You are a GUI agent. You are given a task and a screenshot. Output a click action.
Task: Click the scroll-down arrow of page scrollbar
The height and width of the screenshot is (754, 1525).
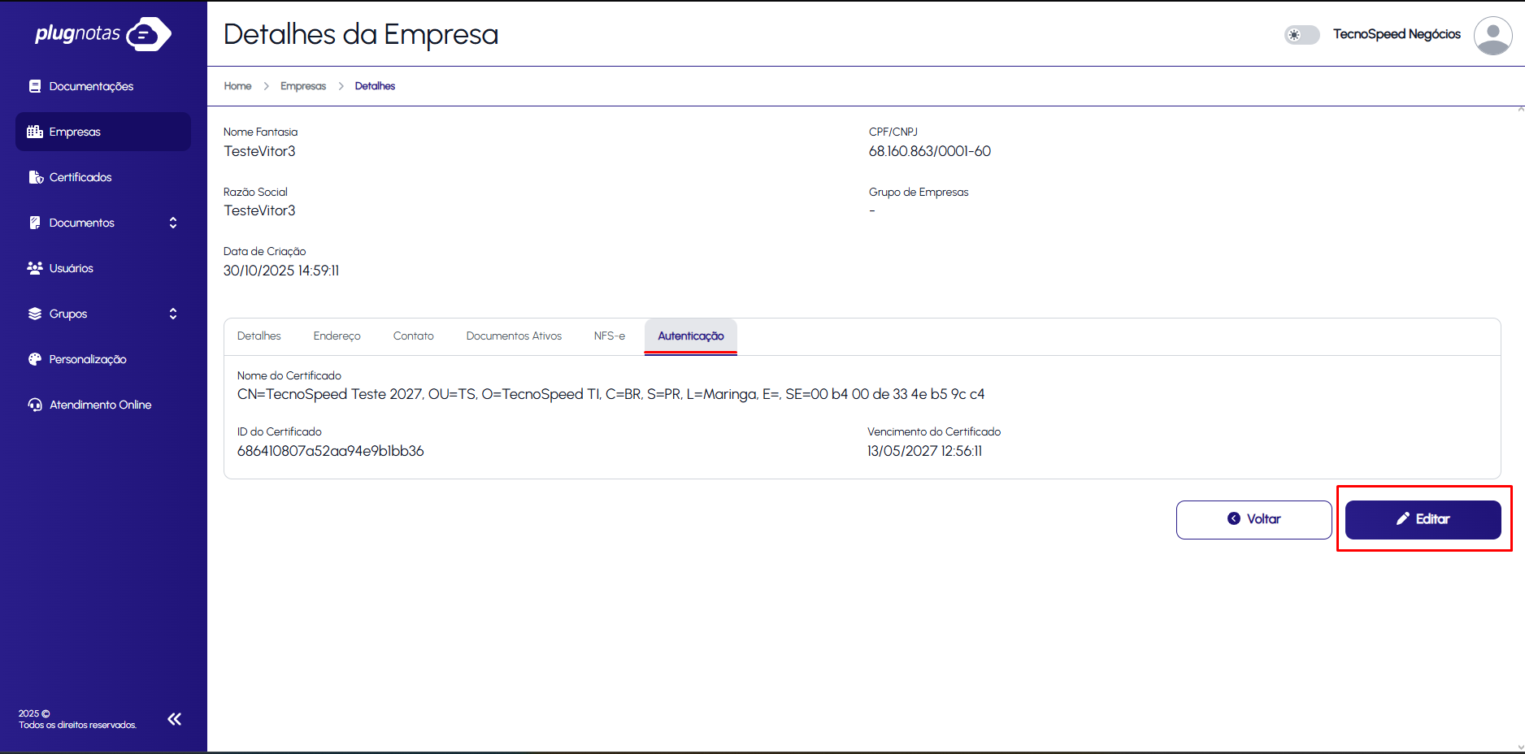[x=1520, y=747]
